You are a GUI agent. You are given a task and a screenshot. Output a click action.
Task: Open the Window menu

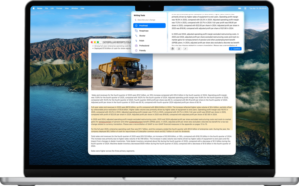(x=74, y=8)
